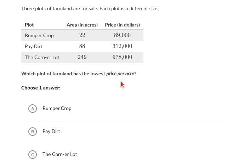
Task: Click the italic 'price per acre' text
Action: pos(120,74)
